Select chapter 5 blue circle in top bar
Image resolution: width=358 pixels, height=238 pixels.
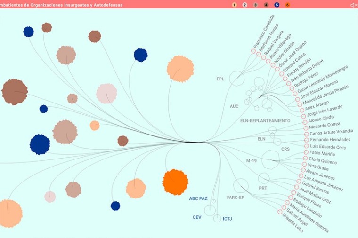pos(277,5)
